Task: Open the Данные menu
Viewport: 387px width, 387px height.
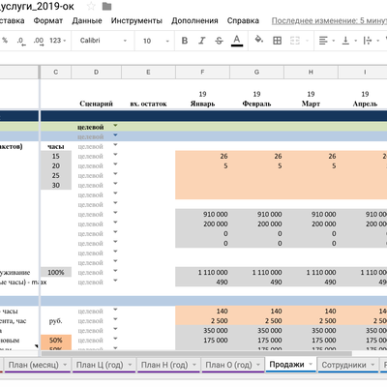Action: (x=87, y=20)
